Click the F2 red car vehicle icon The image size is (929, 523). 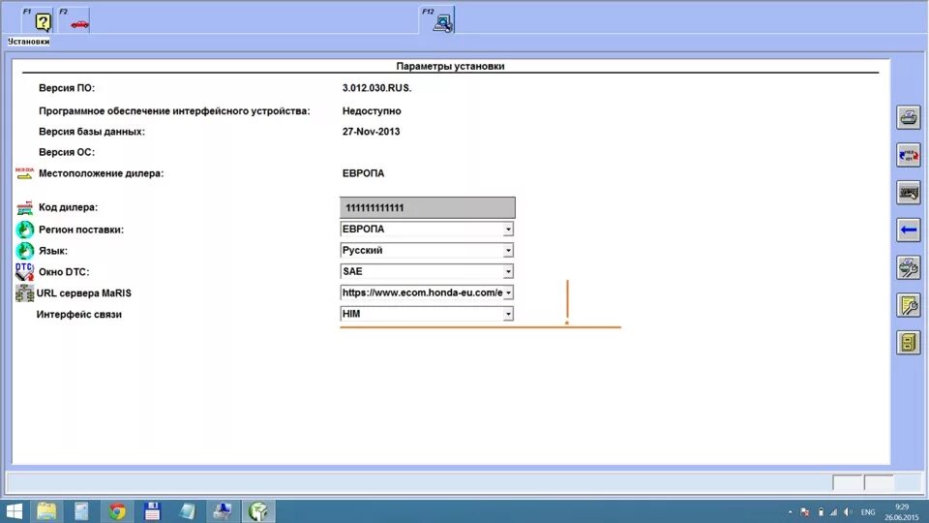79,23
